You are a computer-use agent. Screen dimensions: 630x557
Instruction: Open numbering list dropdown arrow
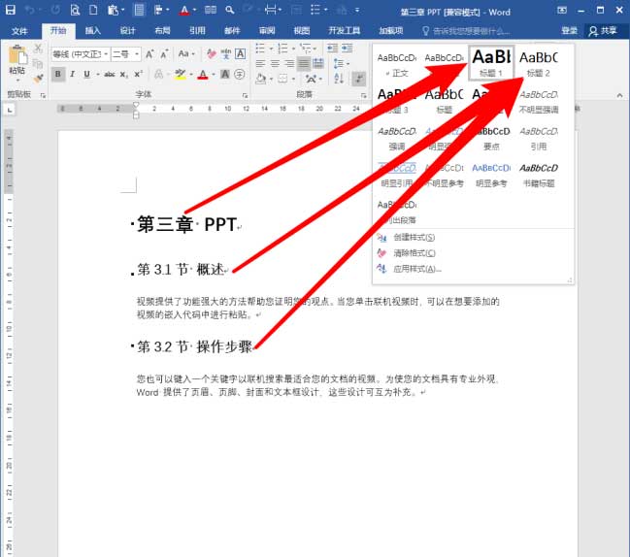click(294, 49)
